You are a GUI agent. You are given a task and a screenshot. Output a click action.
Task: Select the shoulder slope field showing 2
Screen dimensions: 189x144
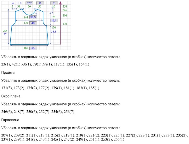(54, 3)
